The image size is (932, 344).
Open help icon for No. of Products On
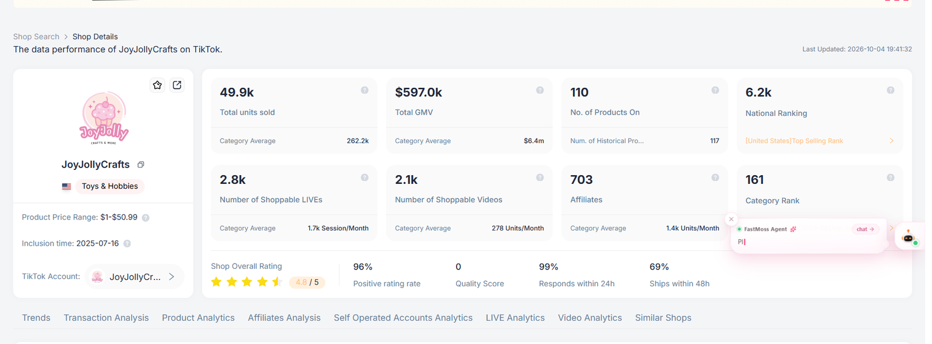[715, 90]
